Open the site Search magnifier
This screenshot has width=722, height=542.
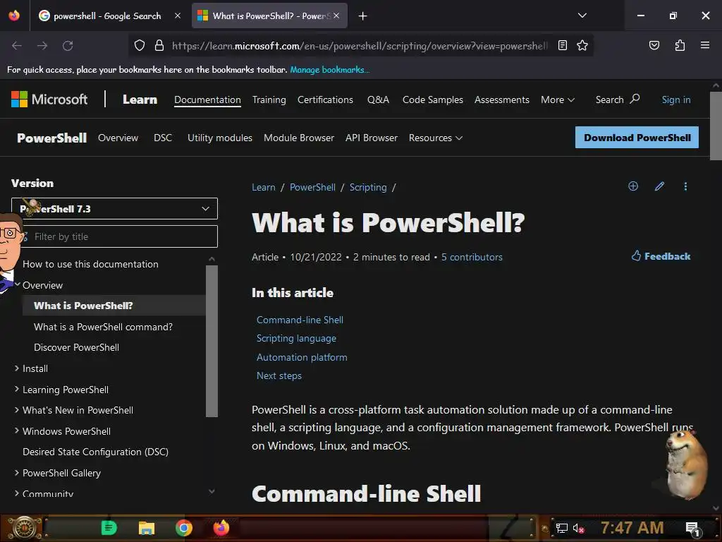618,100
